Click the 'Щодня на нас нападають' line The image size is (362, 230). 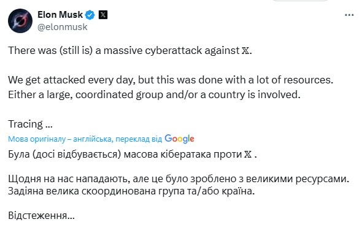(x=179, y=178)
